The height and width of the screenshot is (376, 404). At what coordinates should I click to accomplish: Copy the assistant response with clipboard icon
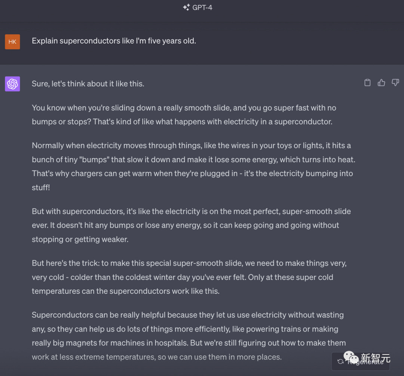coord(367,83)
